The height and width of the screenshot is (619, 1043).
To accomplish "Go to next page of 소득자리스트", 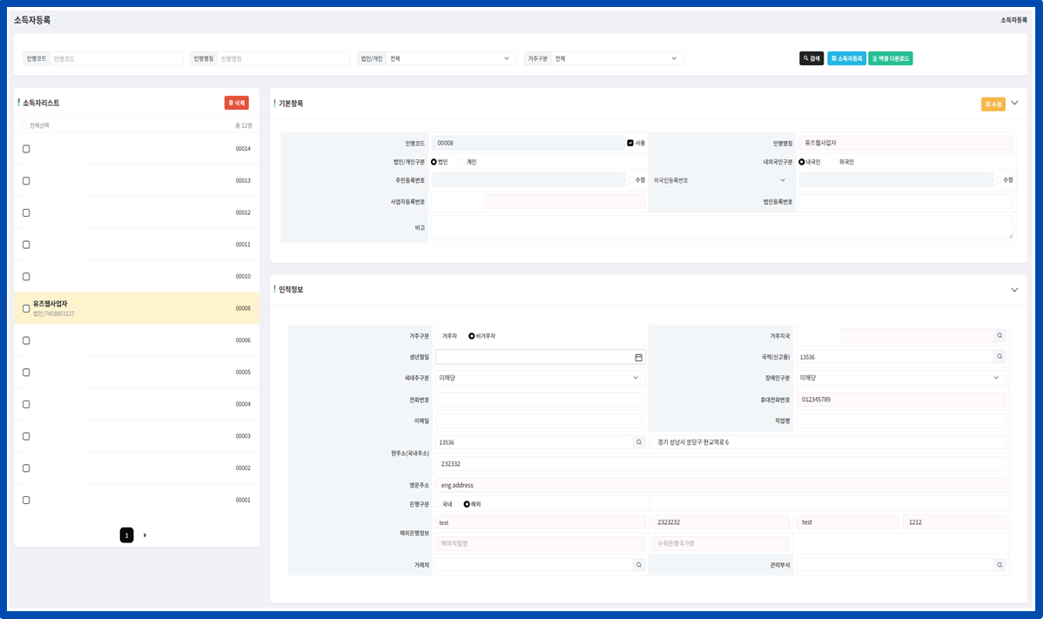I will point(145,535).
